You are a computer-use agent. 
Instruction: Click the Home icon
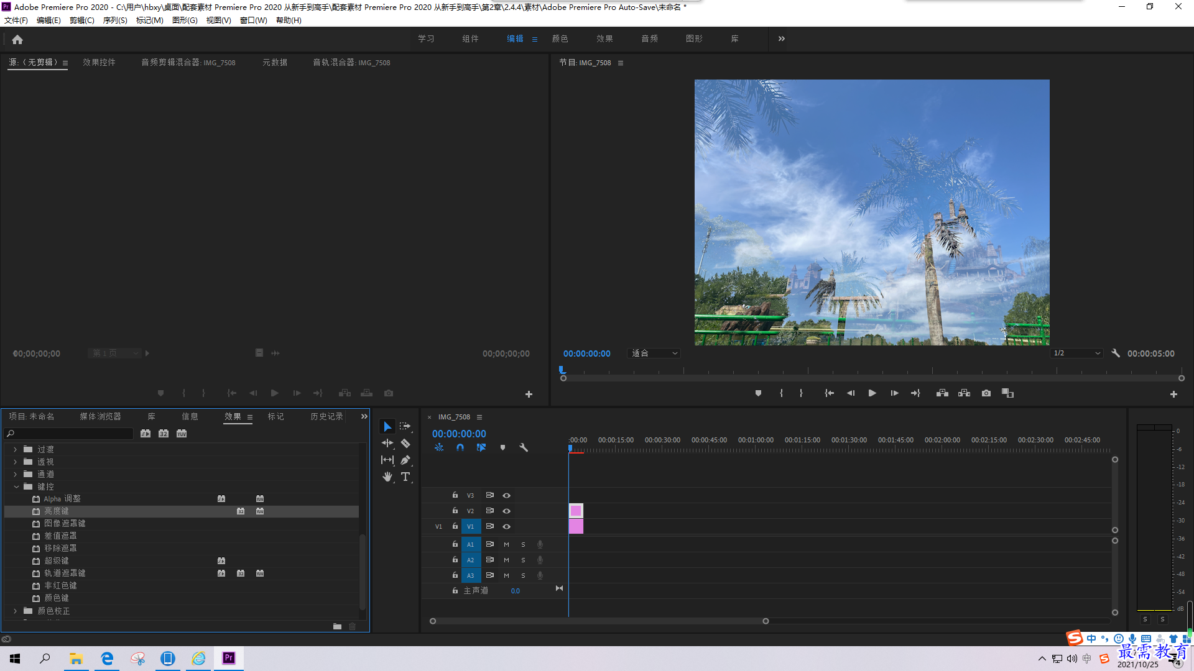point(17,39)
